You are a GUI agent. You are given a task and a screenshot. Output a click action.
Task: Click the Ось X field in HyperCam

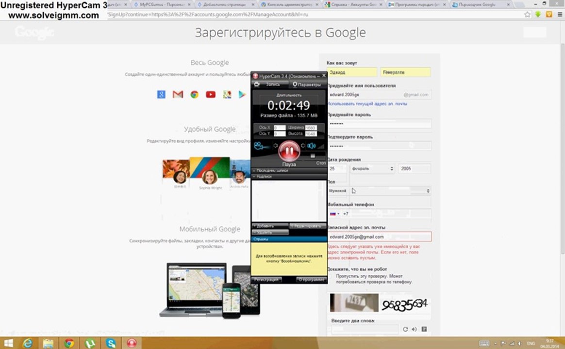280,128
